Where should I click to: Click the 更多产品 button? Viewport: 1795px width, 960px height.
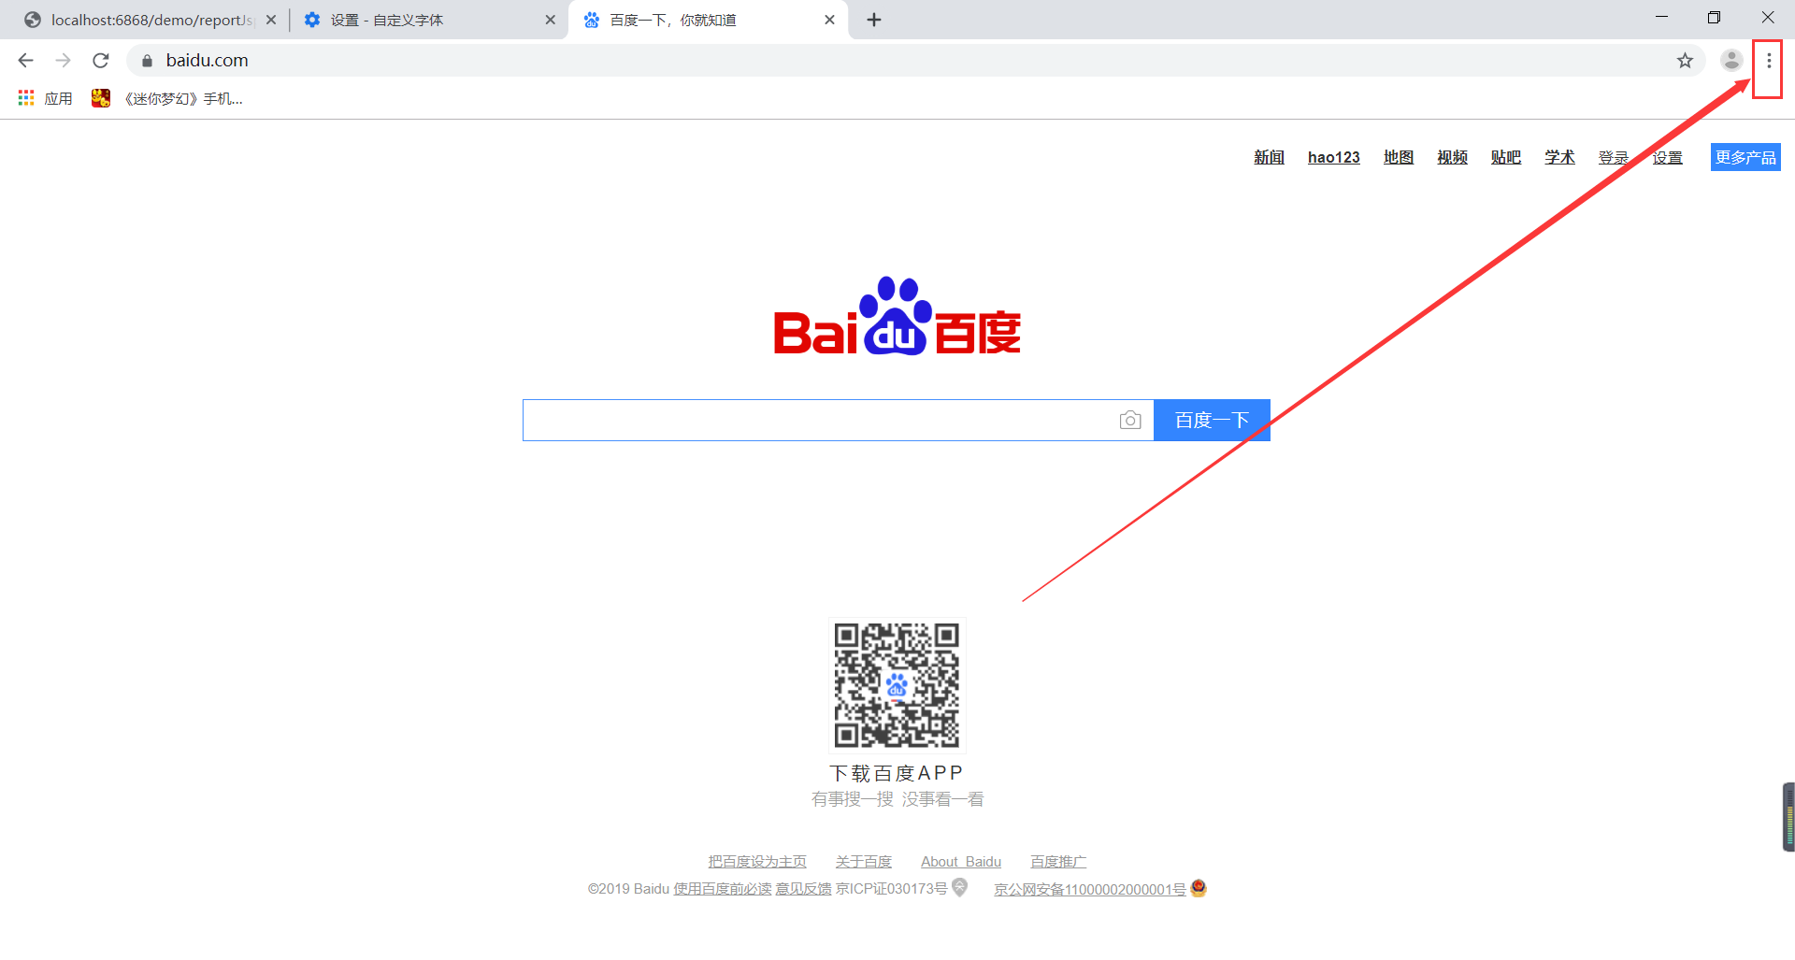click(x=1745, y=157)
